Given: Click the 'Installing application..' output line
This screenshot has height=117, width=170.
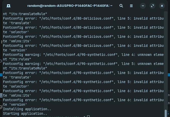Looking at the screenshot, I should [27, 109].
